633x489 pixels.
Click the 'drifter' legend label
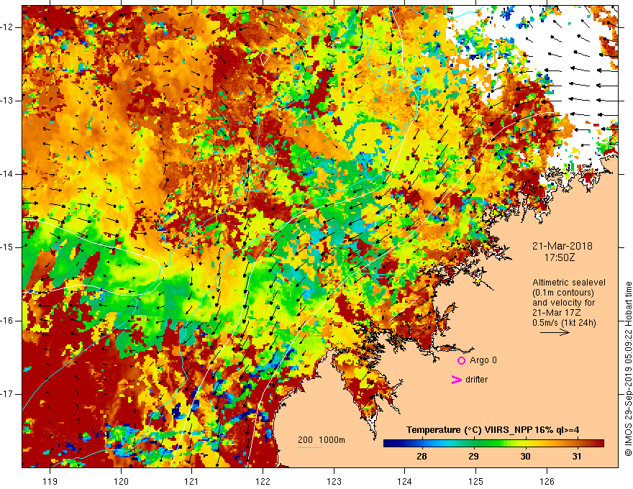476,380
